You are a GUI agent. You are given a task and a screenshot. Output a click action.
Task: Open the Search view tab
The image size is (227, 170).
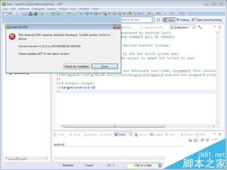pos(106,135)
